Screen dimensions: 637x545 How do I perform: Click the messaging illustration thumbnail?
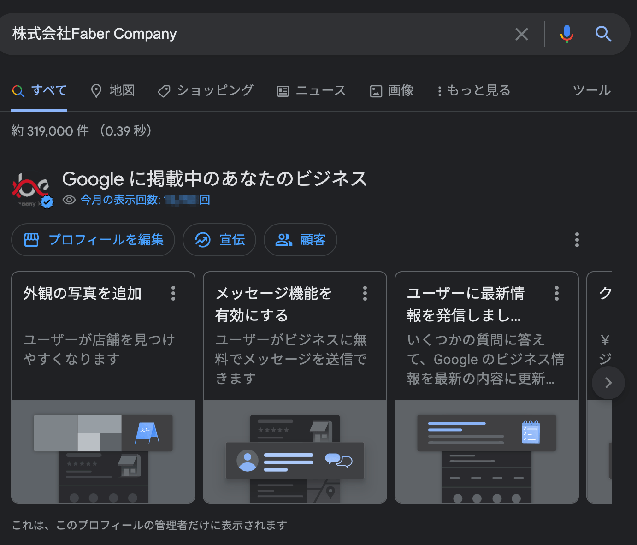pyautogui.click(x=295, y=452)
